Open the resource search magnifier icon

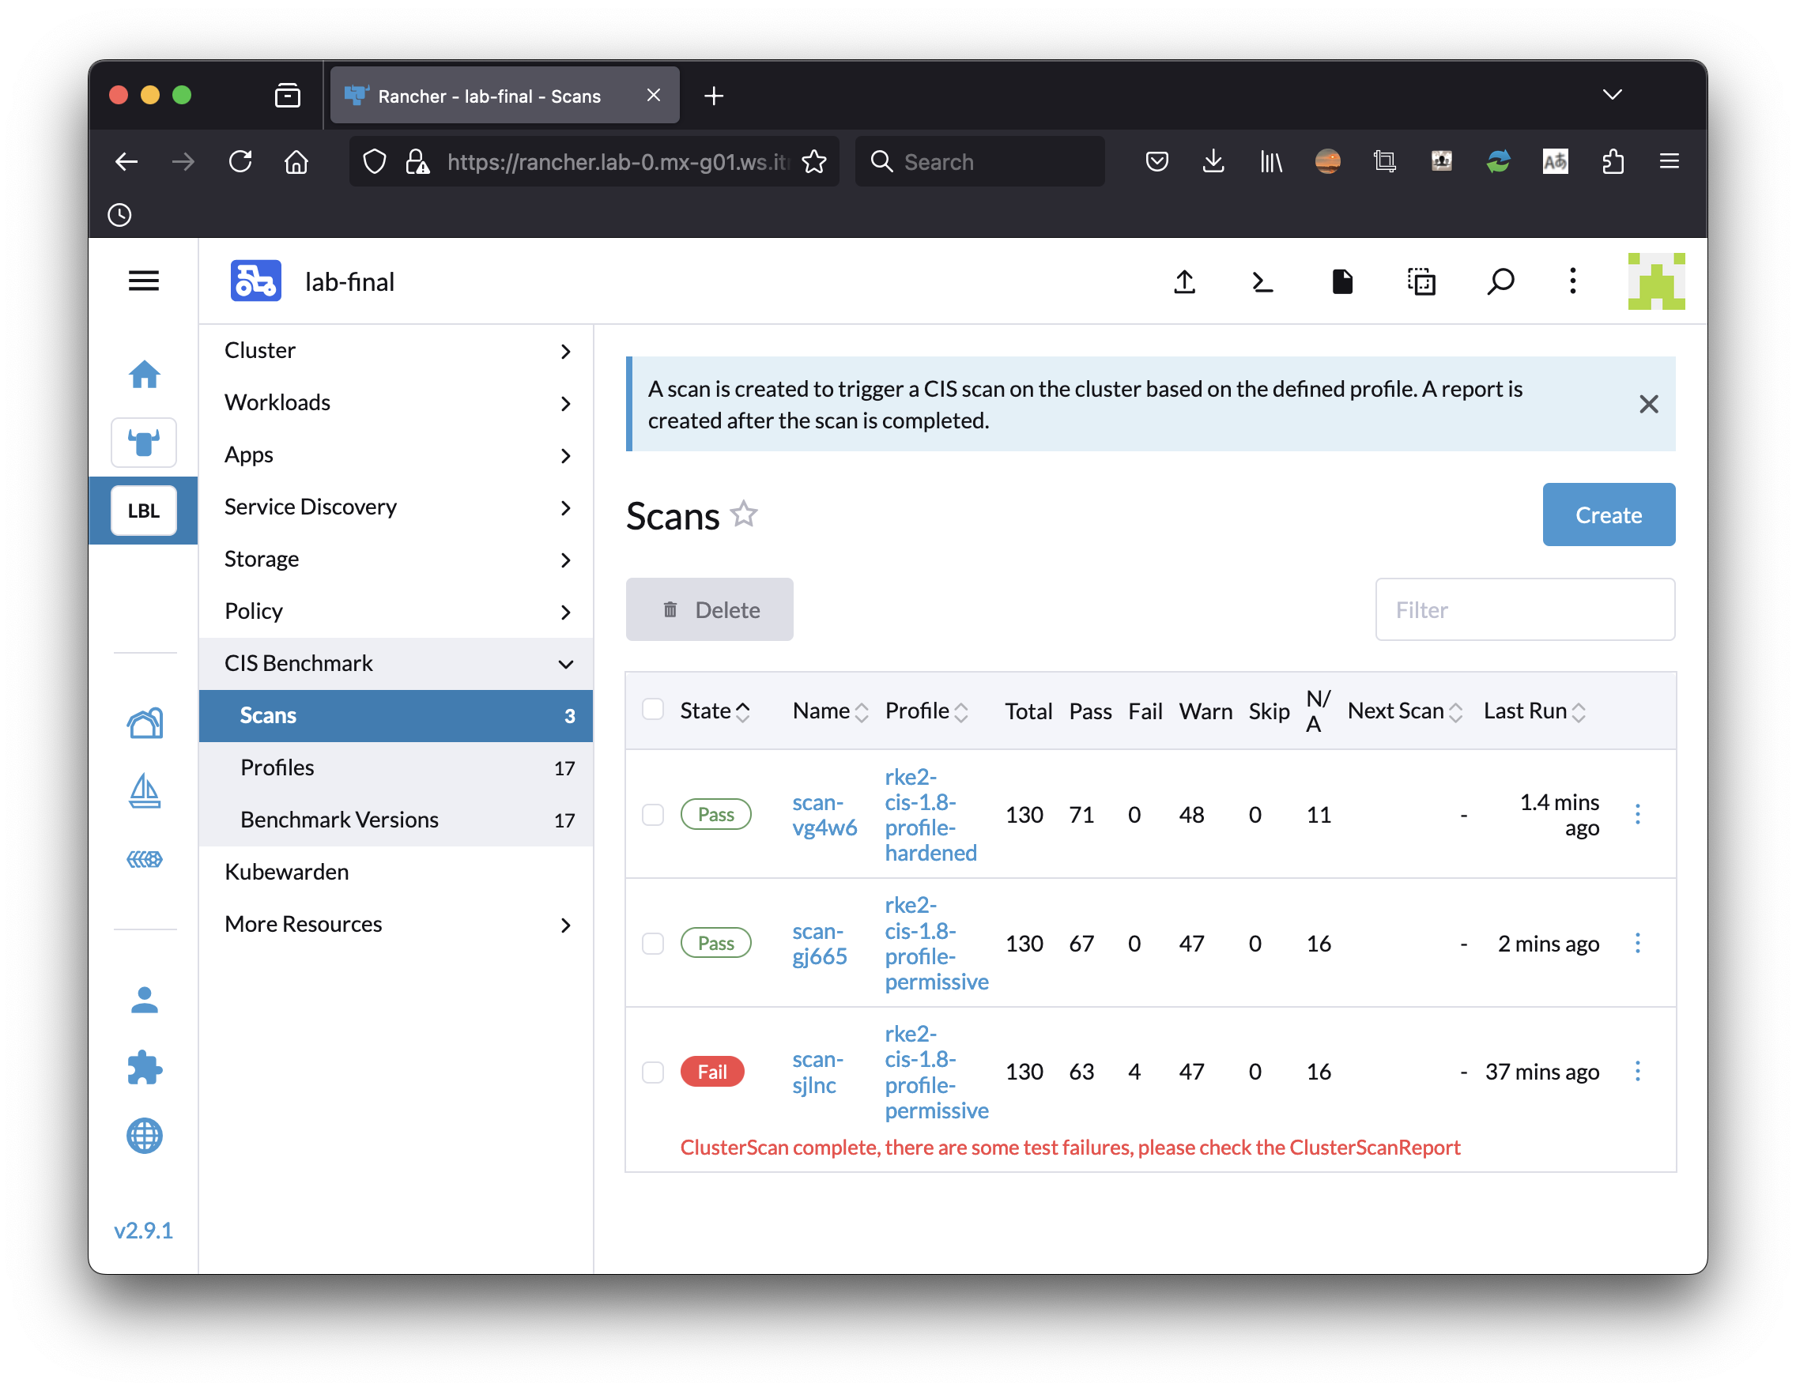(x=1501, y=282)
